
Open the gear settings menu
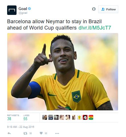point(94,9)
